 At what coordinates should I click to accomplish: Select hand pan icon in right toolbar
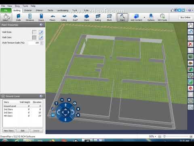click(x=190, y=26)
